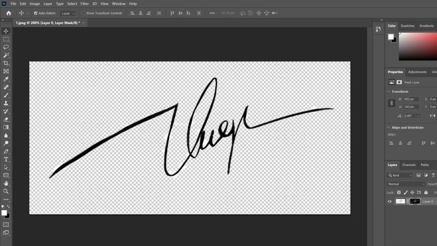Select the Move tool in the toolbar
The width and height of the screenshot is (437, 246).
click(x=6, y=31)
